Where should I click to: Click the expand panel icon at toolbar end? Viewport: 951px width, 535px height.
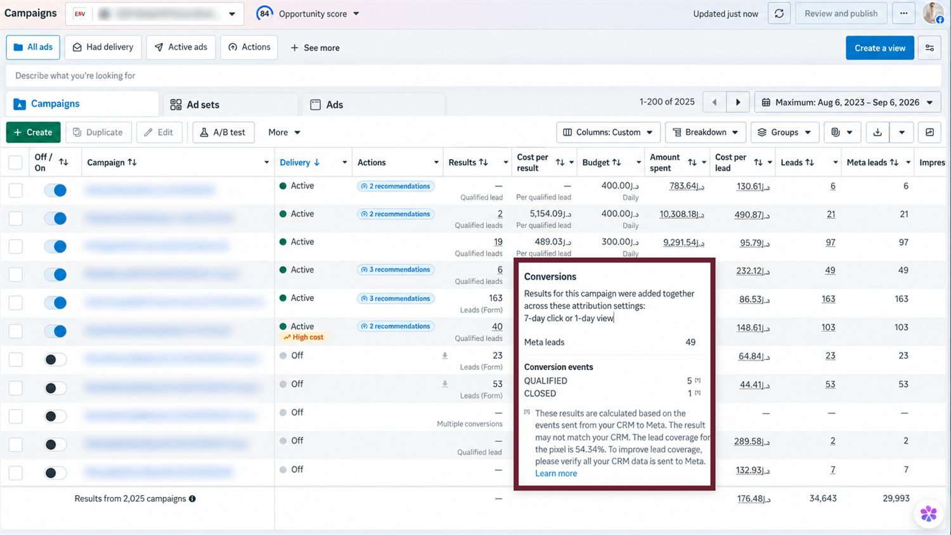[x=929, y=132]
